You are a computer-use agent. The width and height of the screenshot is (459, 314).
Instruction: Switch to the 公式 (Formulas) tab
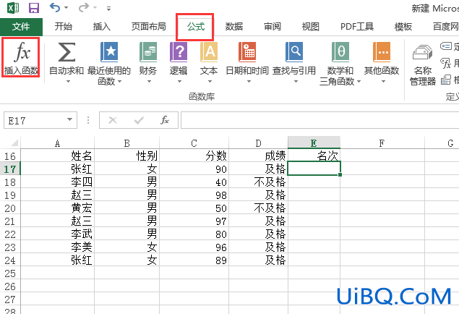coord(196,27)
